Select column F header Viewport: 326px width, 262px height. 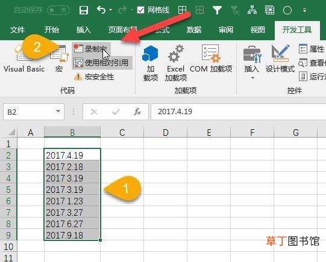252,132
